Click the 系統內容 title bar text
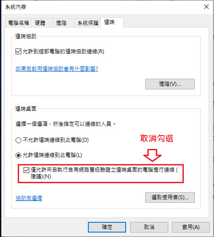Screen dimensions: 214x237 (16, 7)
